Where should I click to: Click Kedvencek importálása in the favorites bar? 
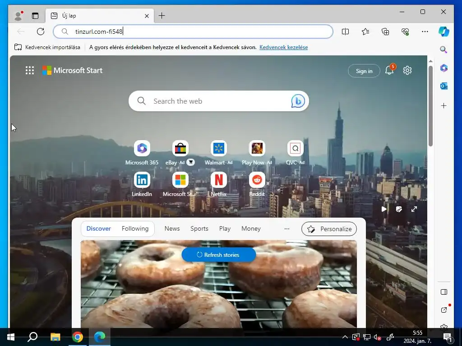47,47
